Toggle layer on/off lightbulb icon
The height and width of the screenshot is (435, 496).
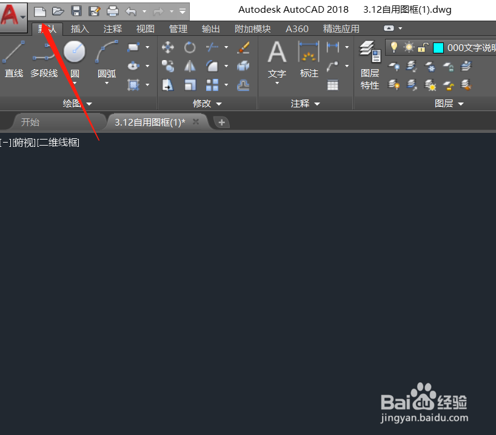394,47
